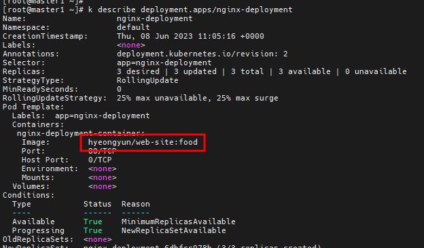This screenshot has height=248, width=424.
Task: Click the 'Conditions:' heading
Action: pos(29,195)
